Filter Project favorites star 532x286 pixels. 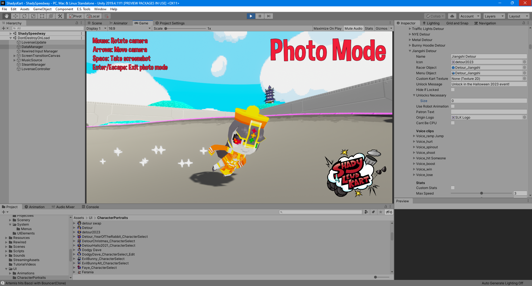(381, 212)
